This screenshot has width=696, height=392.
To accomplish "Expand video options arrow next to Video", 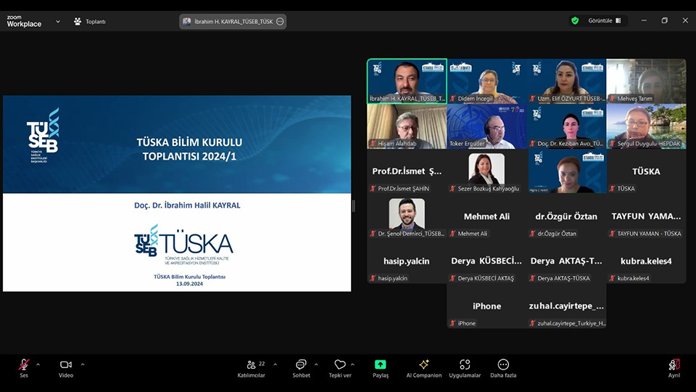I will 83,364.
